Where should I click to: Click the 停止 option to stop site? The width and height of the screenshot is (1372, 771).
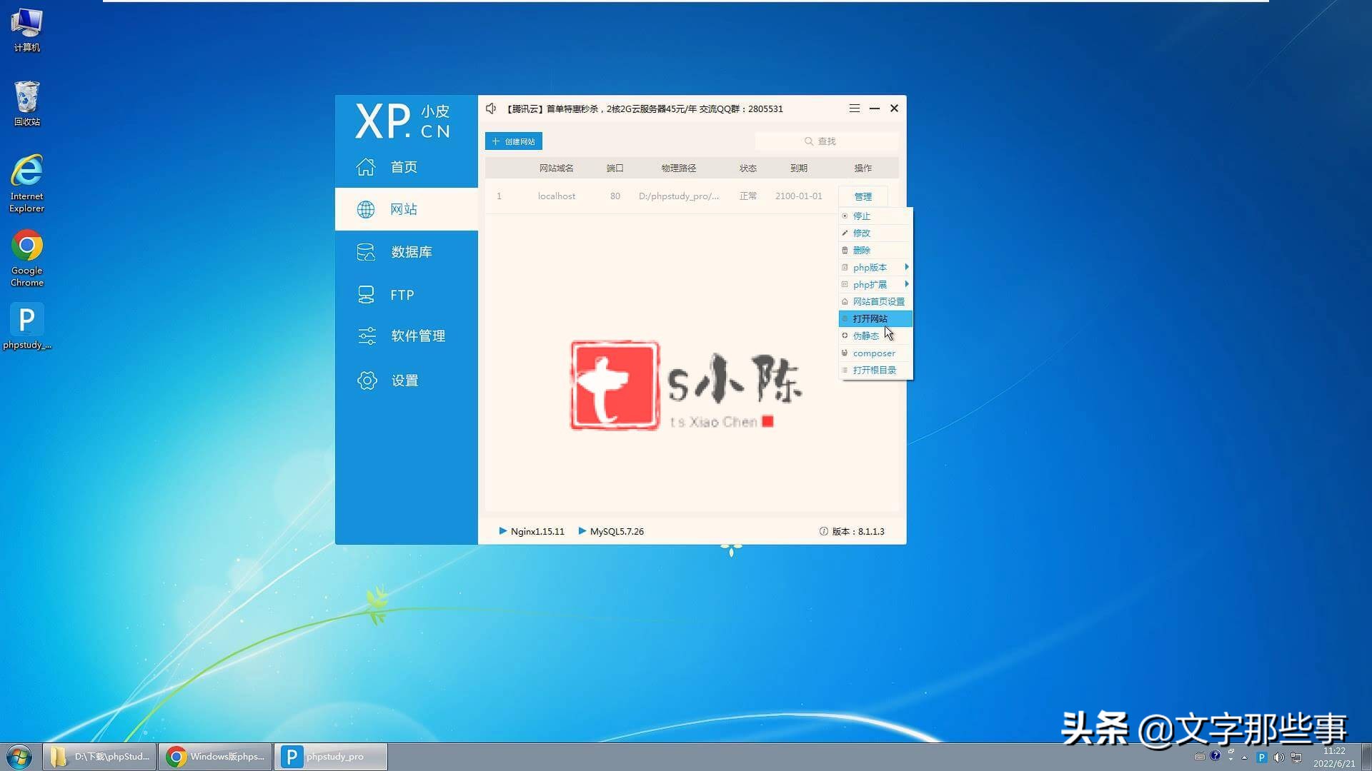click(861, 216)
